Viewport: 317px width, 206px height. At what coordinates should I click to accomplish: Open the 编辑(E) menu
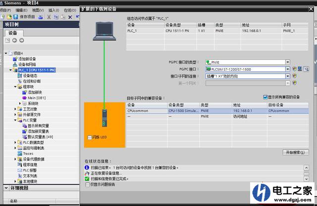tap(21, 10)
